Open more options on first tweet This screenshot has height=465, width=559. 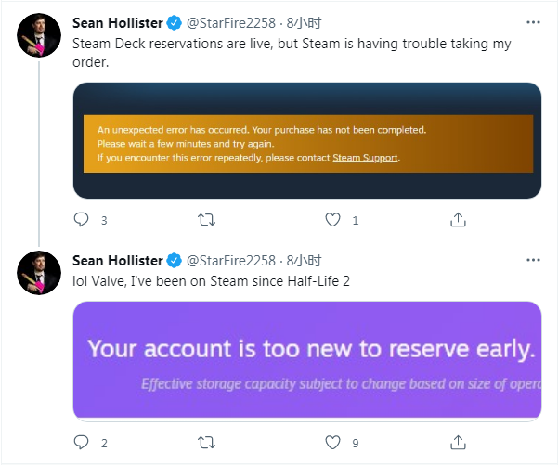[533, 21]
